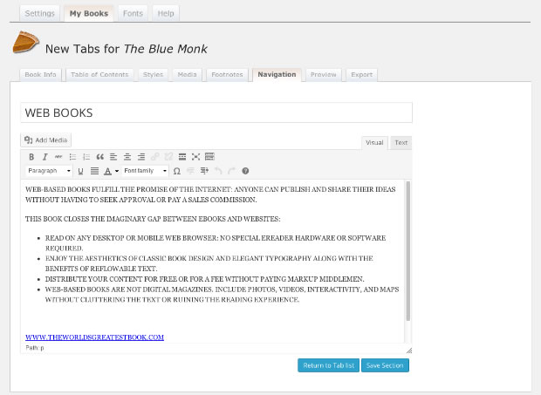The image size is (541, 395).
Task: Click the Add Media button
Action: [46, 140]
